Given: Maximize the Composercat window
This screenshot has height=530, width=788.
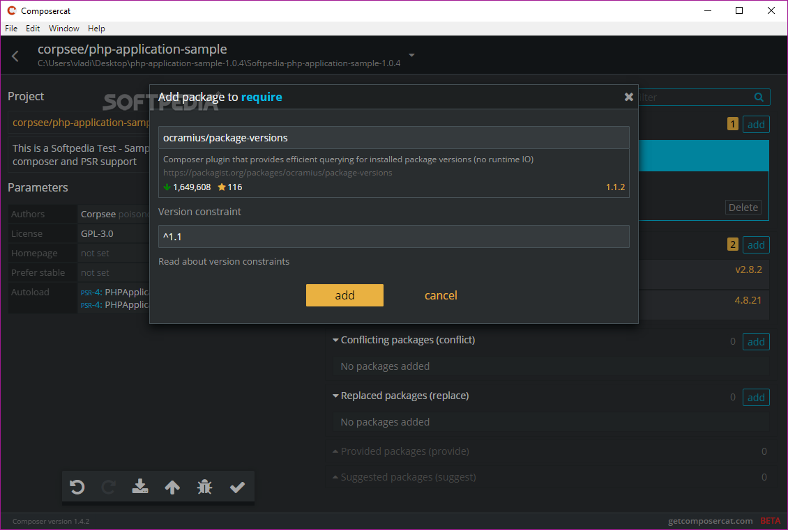Looking at the screenshot, I should point(738,10).
